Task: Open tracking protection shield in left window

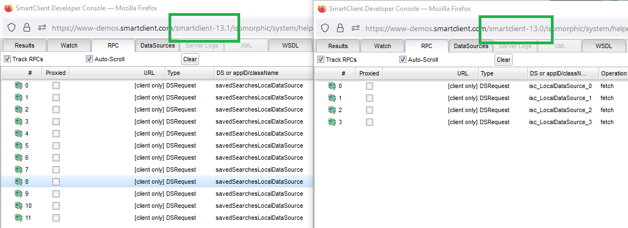Action: coord(11,27)
